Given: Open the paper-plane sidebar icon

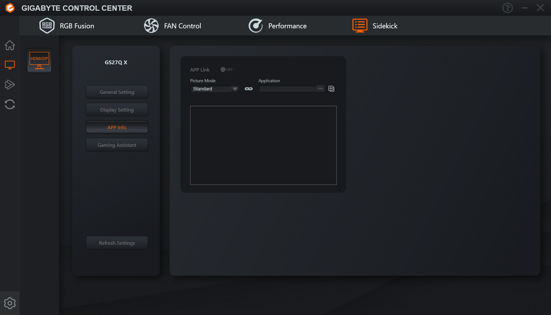Looking at the screenshot, I should (x=10, y=84).
